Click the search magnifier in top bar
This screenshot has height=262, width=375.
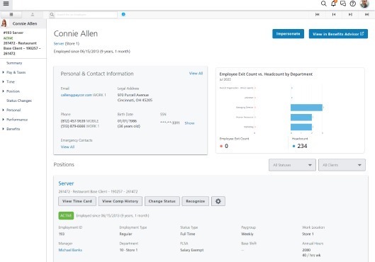point(323,4)
